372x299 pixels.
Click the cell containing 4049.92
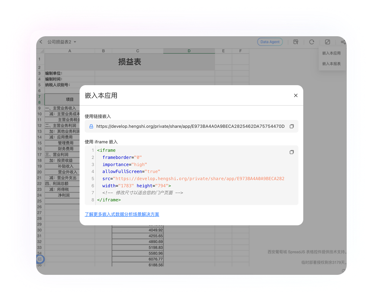point(137,230)
